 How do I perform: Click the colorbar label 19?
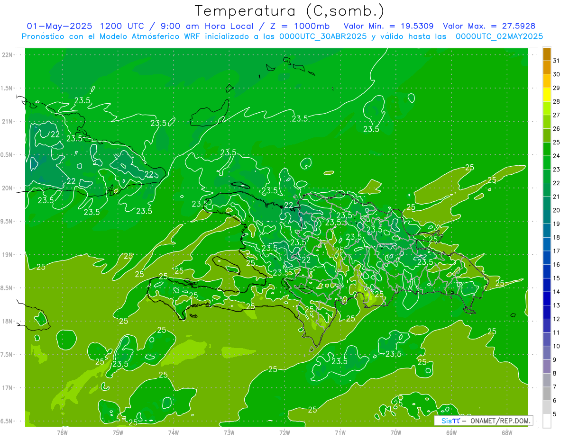pos(557,224)
